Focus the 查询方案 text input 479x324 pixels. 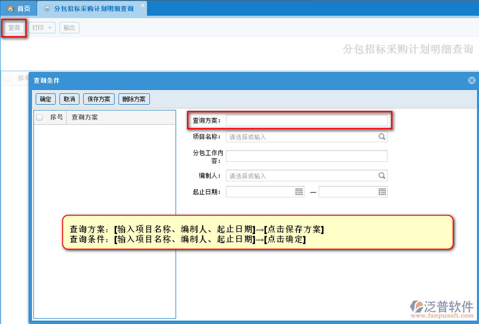click(x=307, y=120)
